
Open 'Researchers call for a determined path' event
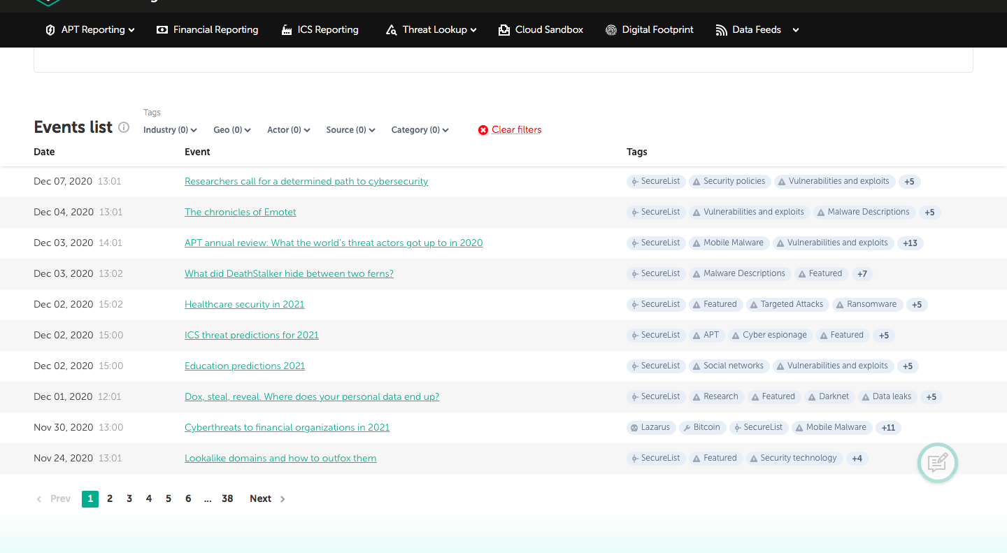pos(306,182)
